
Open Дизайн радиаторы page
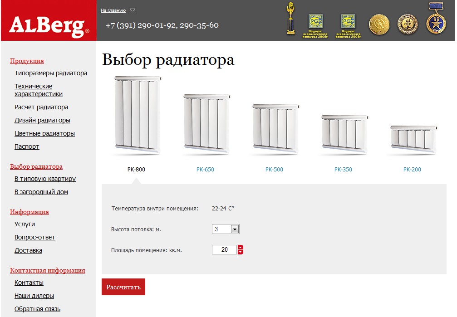pyautogui.click(x=42, y=120)
